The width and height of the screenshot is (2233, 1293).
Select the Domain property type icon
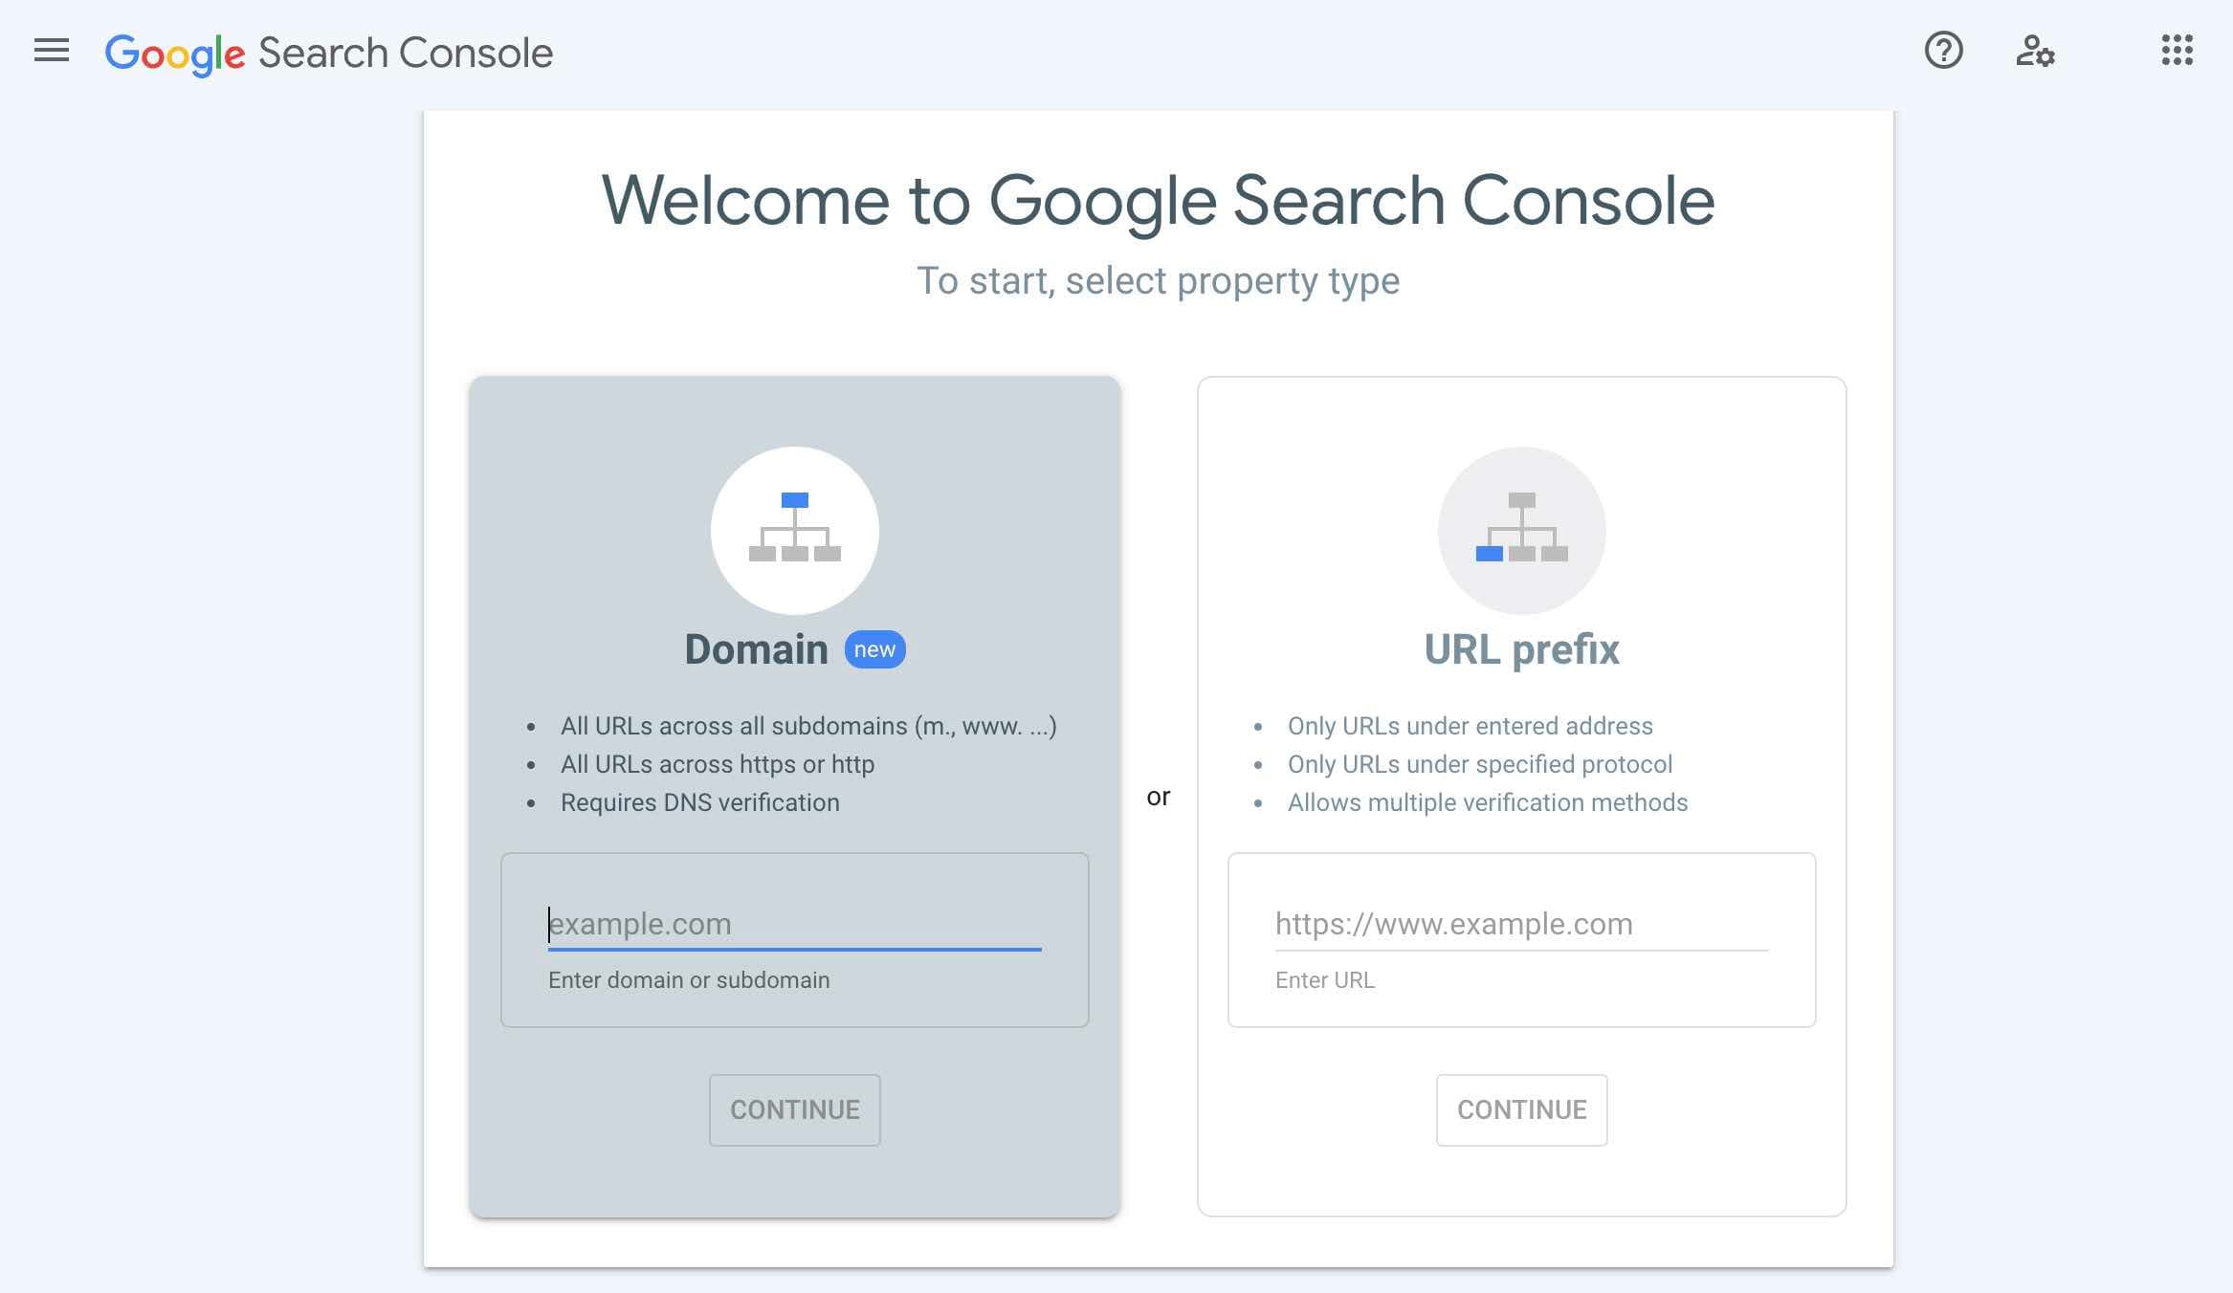(795, 528)
